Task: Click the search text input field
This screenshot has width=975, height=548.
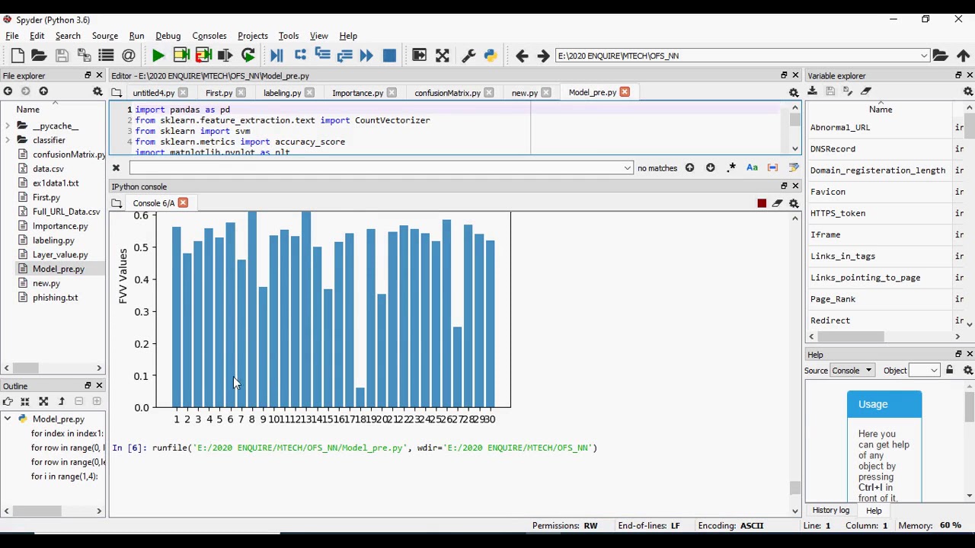Action: pyautogui.click(x=376, y=167)
